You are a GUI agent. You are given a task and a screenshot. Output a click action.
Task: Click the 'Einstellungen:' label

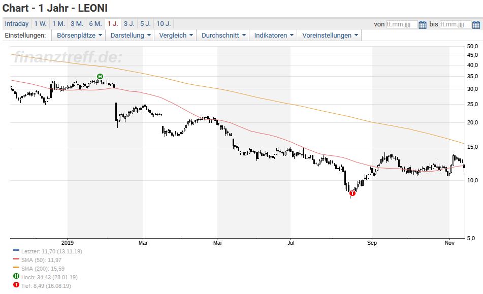[25, 35]
